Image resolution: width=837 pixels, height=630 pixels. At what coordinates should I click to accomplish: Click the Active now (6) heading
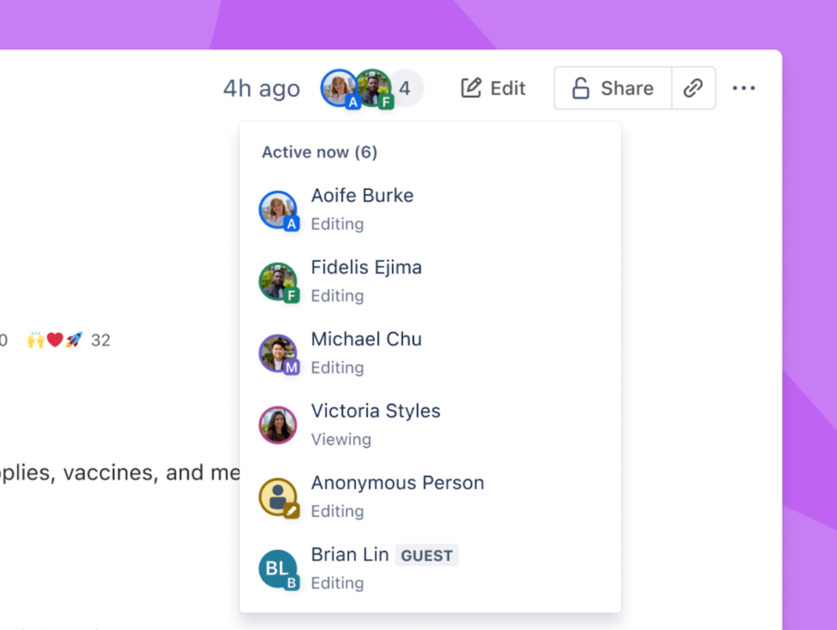point(319,152)
